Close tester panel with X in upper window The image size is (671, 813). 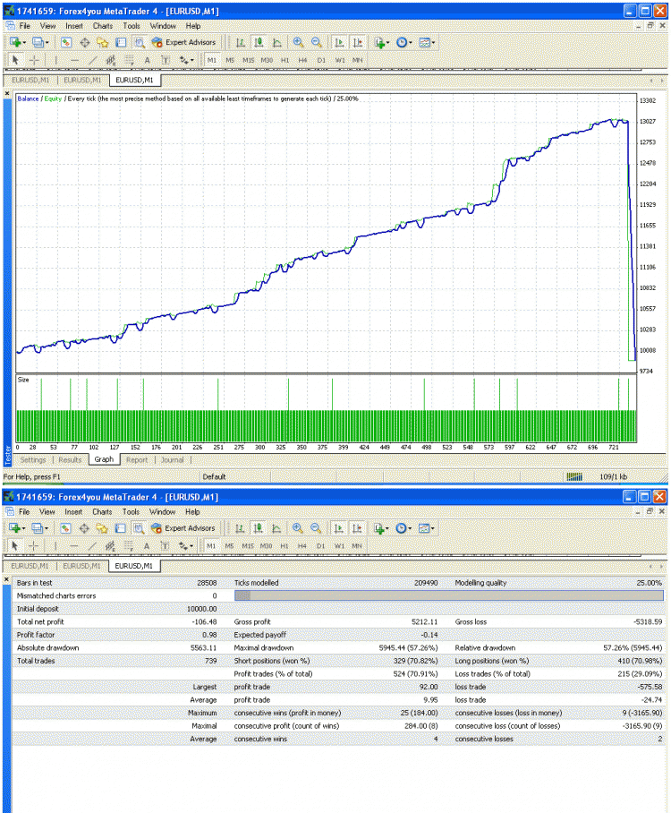click(x=7, y=93)
